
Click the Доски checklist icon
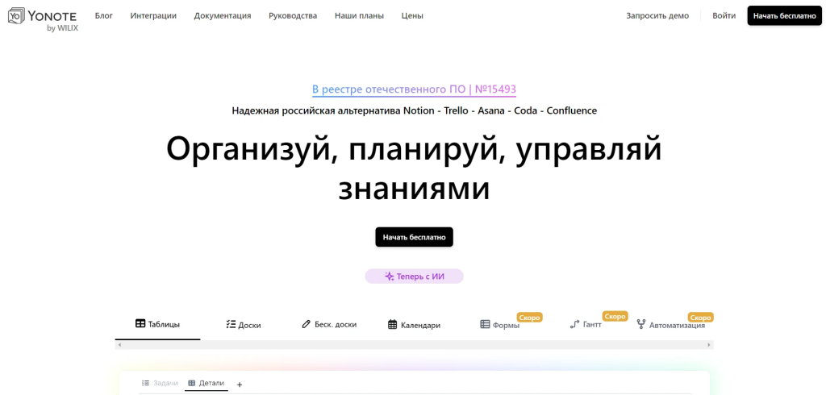pyautogui.click(x=231, y=324)
